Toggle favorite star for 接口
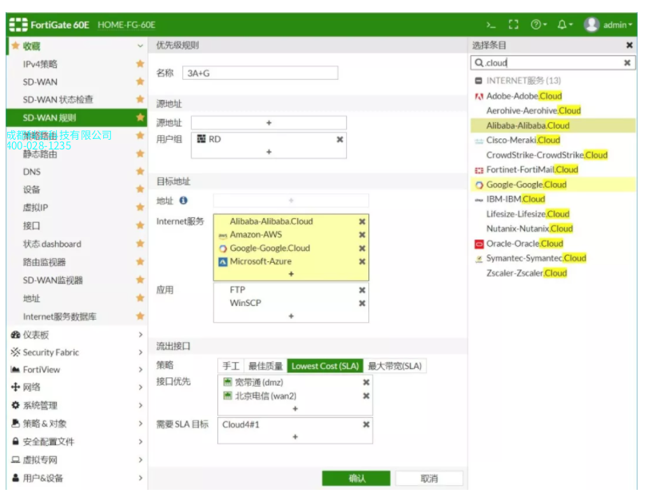This screenshot has width=648, height=501. [x=140, y=225]
